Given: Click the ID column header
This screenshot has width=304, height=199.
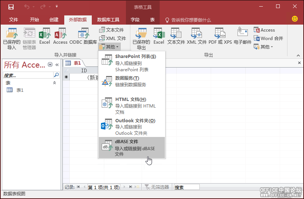Looking at the screenshot, I should tap(84, 70).
